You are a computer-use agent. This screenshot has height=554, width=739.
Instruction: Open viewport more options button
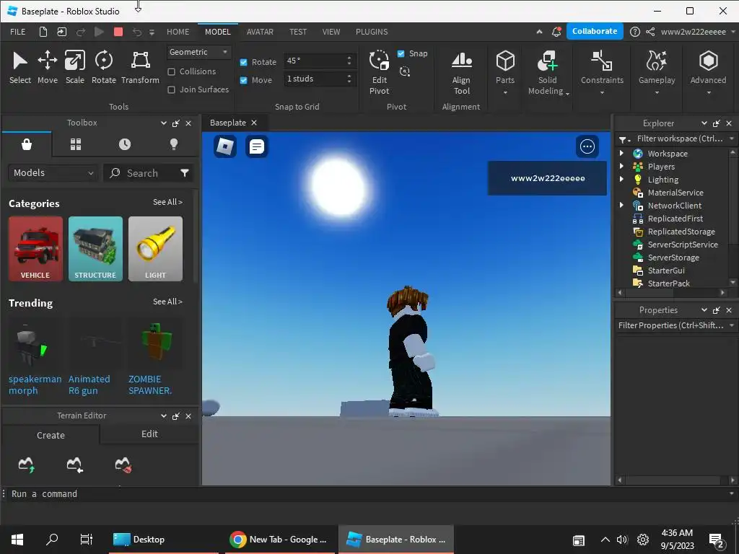click(x=587, y=146)
